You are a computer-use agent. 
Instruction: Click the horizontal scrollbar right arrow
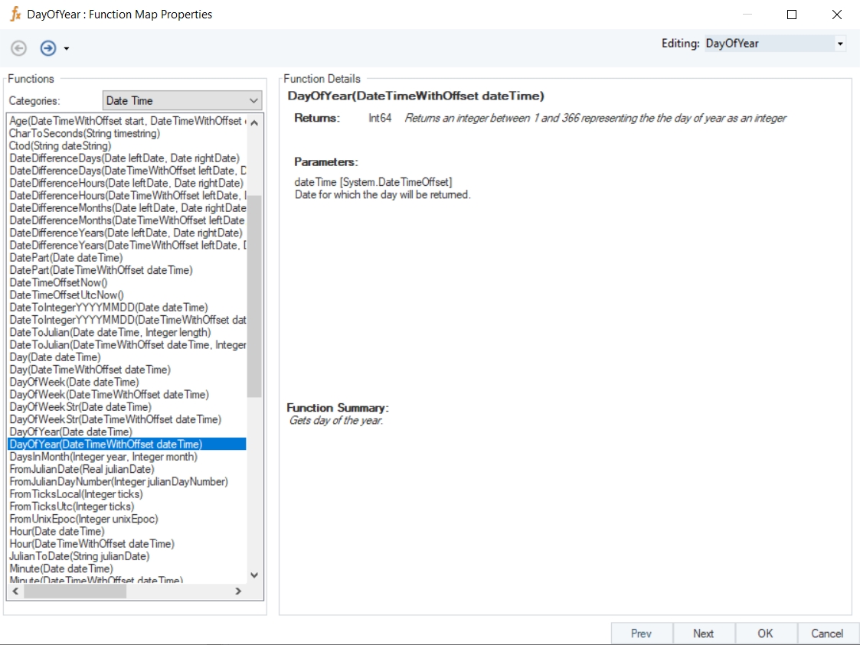[238, 591]
